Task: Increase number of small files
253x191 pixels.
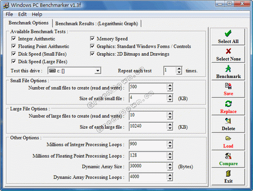Action: click(x=170, y=86)
